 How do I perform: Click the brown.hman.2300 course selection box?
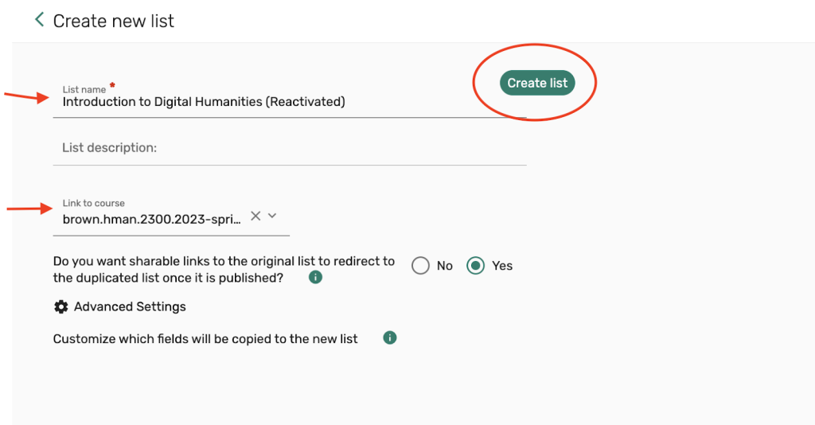pyautogui.click(x=151, y=219)
